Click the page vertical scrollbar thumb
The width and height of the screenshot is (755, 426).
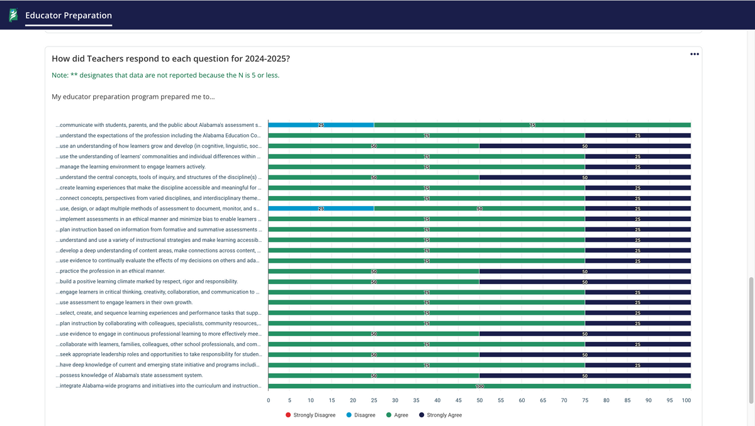click(x=751, y=341)
